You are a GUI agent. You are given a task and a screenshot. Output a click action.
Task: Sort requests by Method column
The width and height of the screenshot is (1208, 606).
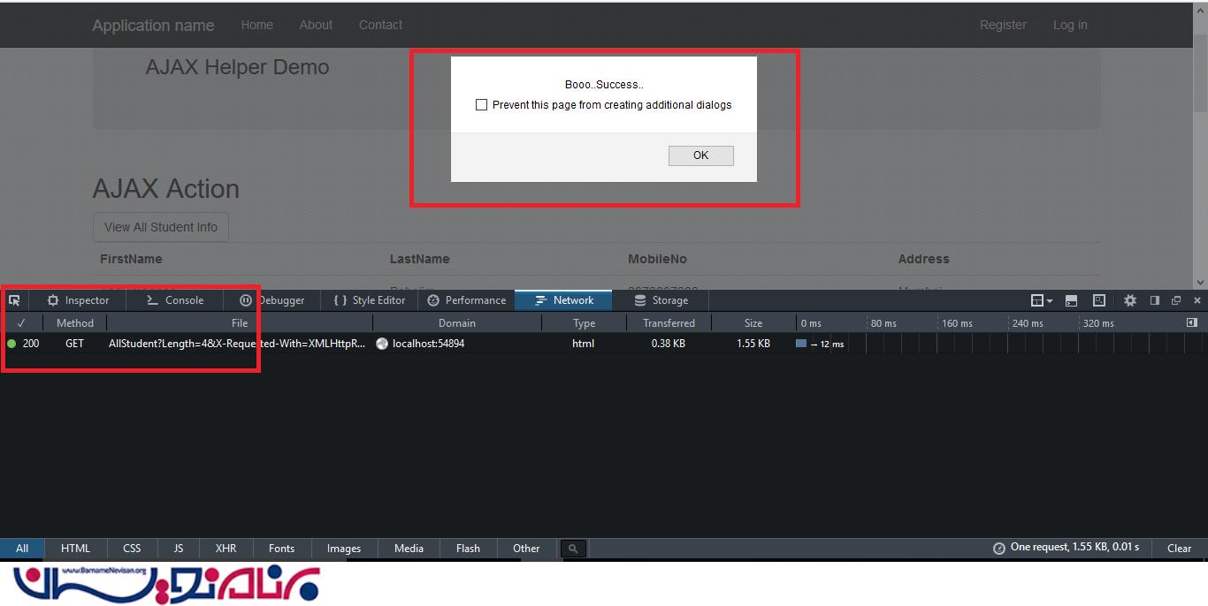pyautogui.click(x=75, y=323)
